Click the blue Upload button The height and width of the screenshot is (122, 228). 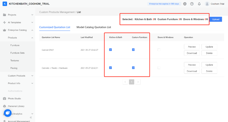pyautogui.click(x=216, y=19)
